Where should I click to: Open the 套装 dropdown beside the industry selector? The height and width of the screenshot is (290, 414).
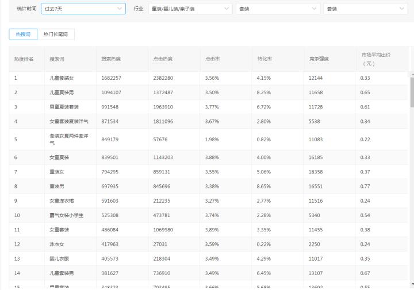tap(277, 9)
